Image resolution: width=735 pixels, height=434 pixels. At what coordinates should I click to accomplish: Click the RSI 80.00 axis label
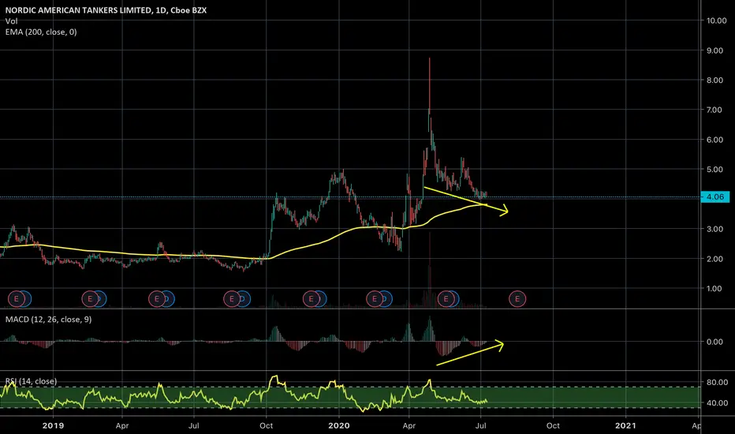pyautogui.click(x=717, y=383)
